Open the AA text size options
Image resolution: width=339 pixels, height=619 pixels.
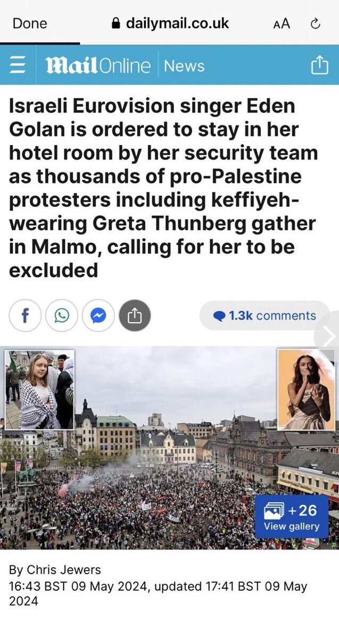(282, 23)
